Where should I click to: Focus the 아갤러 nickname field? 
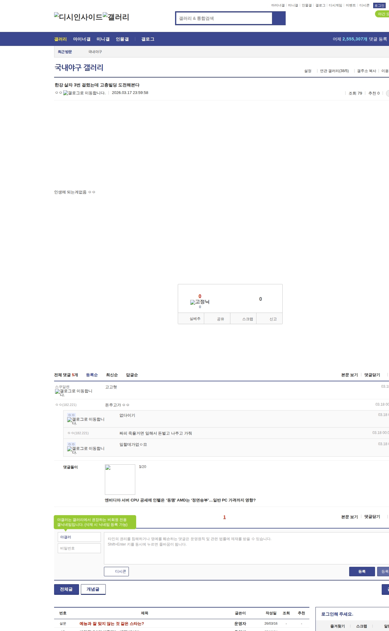(x=79, y=537)
